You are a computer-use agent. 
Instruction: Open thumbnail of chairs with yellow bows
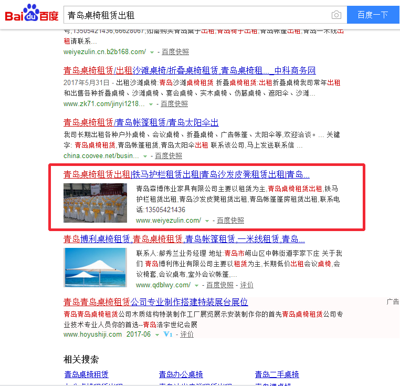pyautogui.click(x=95, y=203)
